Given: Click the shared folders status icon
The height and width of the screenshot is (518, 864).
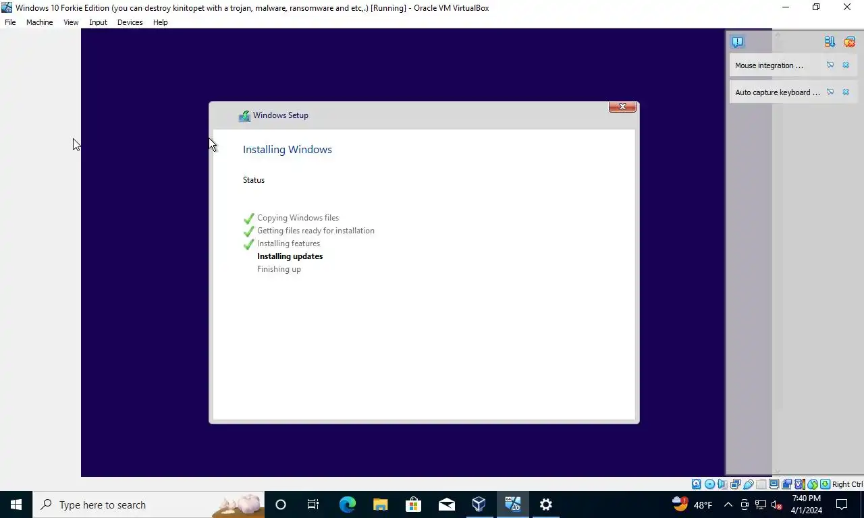Looking at the screenshot, I should point(761,484).
